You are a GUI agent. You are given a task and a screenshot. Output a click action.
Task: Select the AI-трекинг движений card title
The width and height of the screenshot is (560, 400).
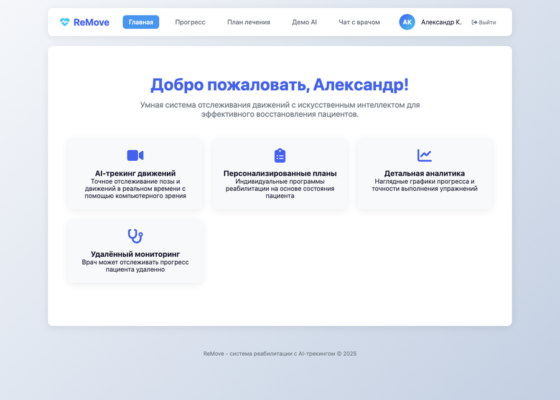tap(135, 173)
